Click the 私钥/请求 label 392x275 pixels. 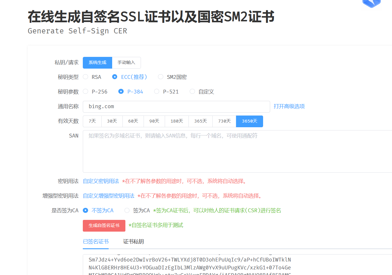(x=67, y=62)
